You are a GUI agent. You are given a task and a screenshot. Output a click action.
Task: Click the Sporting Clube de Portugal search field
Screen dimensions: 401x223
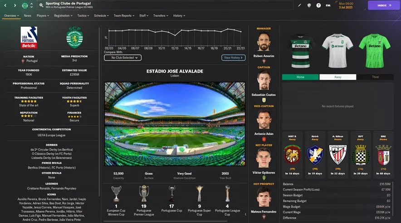(165, 5)
